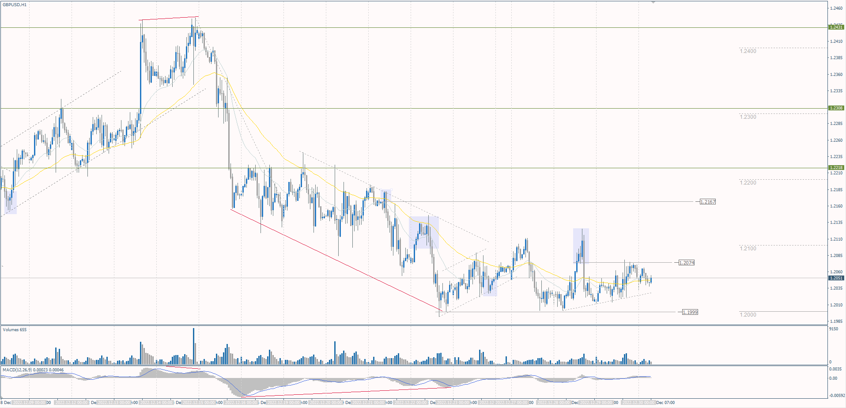Click 1.2010 on the price scale
The height and width of the screenshot is (408, 846).
836,305
